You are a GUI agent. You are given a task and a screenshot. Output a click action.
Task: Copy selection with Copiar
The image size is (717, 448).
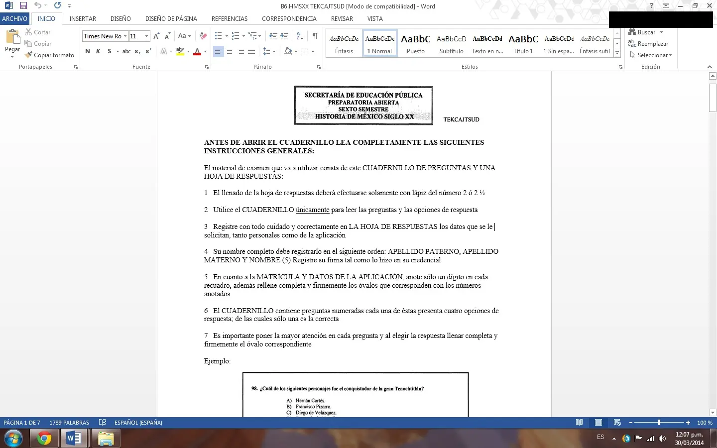pyautogui.click(x=38, y=44)
